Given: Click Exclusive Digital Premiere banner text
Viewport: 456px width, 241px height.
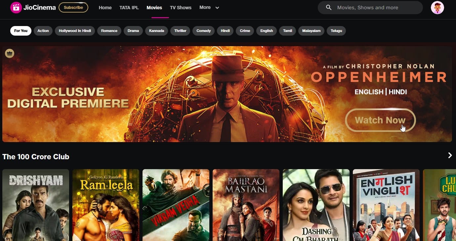Looking at the screenshot, I should (68, 98).
